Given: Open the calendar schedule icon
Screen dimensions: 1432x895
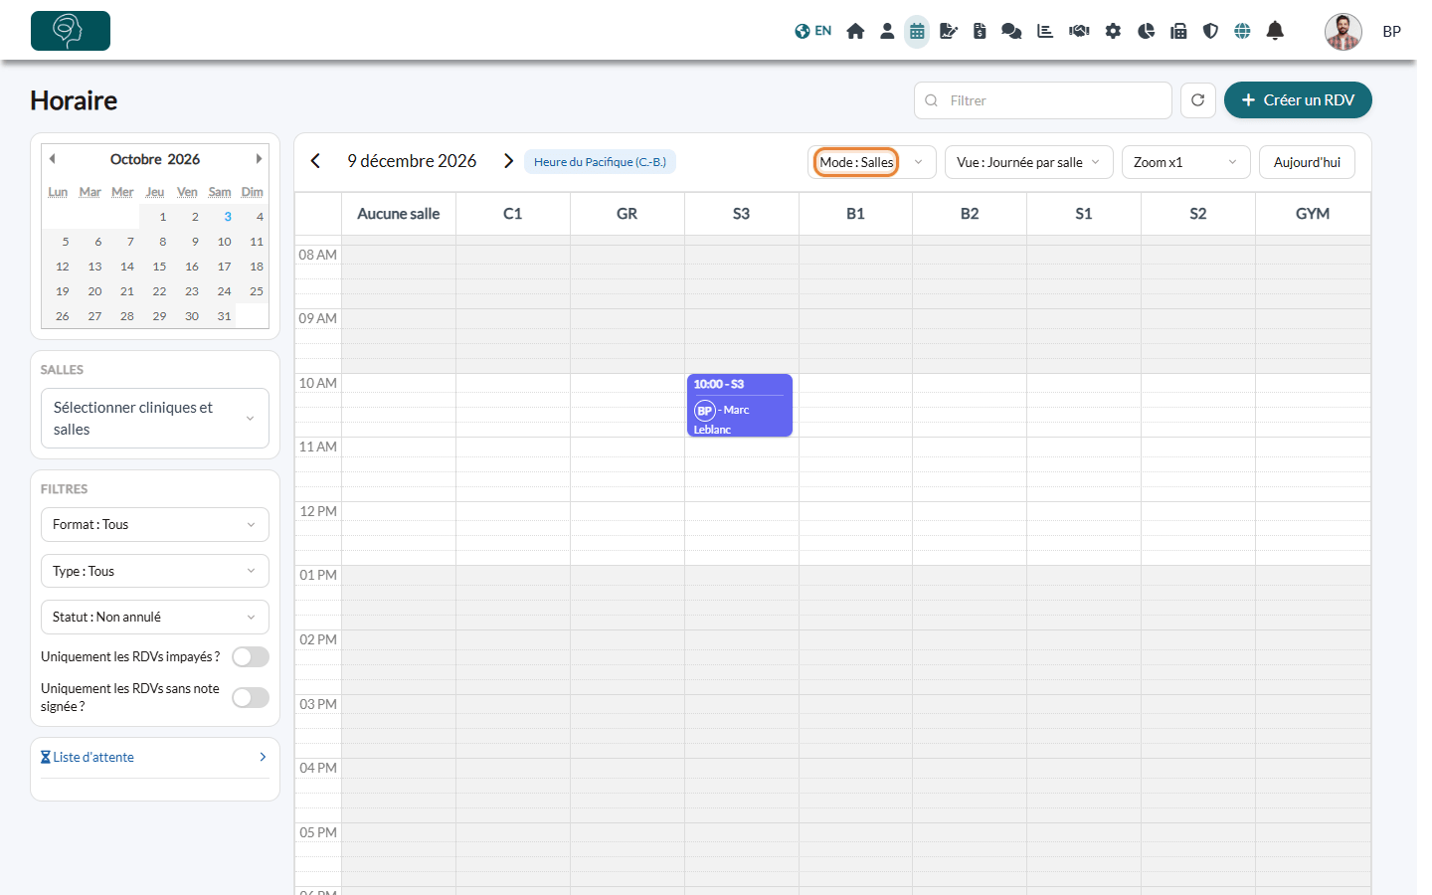Looking at the screenshot, I should [917, 32].
